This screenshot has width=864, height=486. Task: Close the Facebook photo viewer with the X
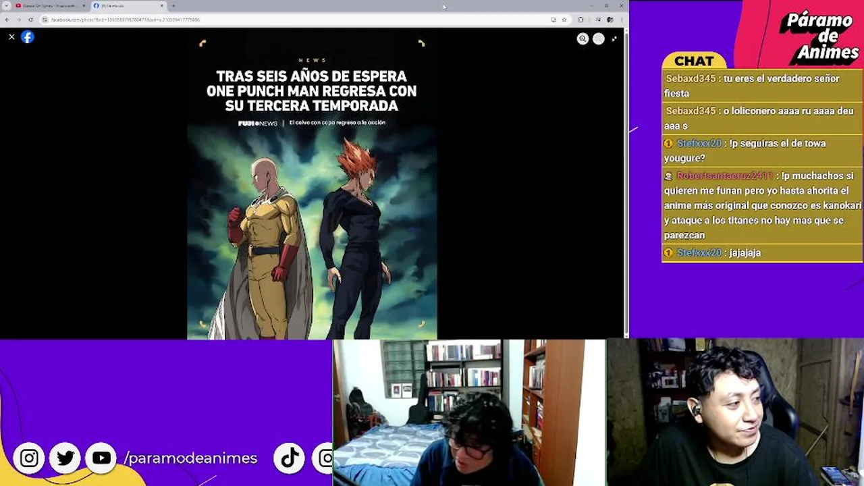[11, 37]
